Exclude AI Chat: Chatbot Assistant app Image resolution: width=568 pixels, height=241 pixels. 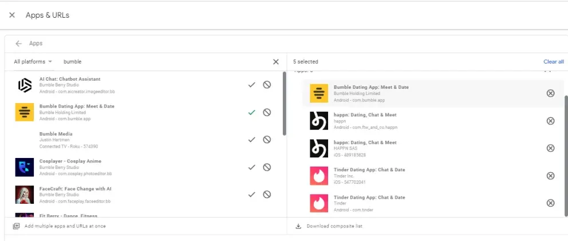tap(267, 85)
